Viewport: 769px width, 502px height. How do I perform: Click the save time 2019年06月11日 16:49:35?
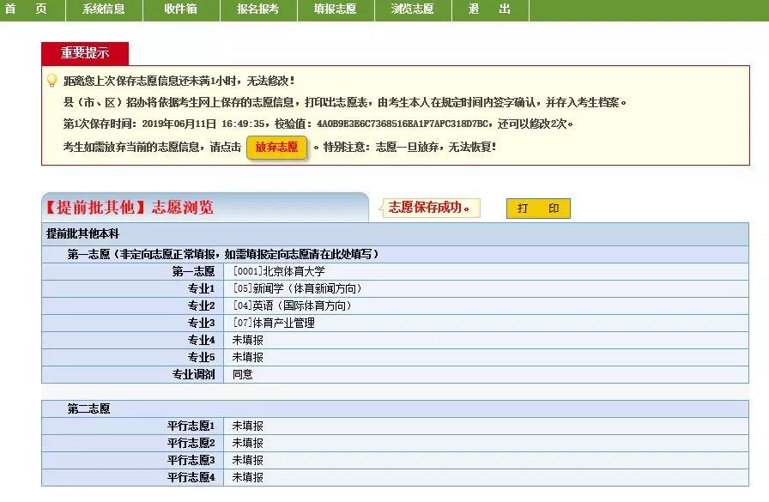pyautogui.click(x=205, y=124)
